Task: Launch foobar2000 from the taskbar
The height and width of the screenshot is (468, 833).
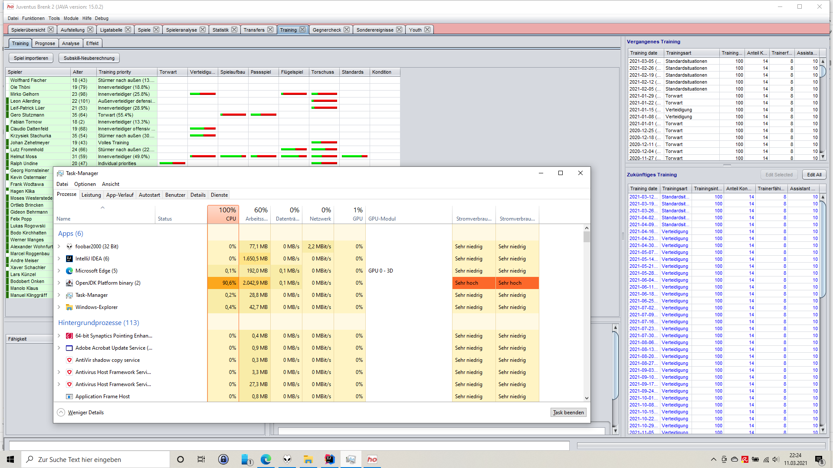Action: 287,459
